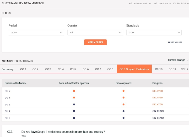Viewport: 189px width, 137px height.
Task: Select the BU 3 row name
Action: click(x=7, y=98)
